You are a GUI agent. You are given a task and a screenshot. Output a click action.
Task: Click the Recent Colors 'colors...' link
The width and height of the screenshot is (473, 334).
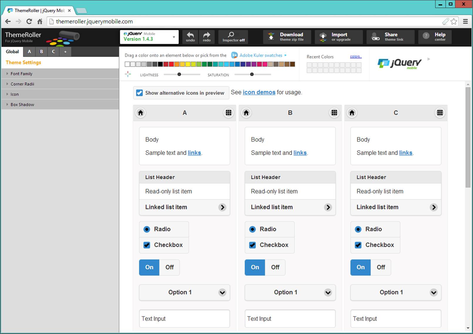click(356, 56)
